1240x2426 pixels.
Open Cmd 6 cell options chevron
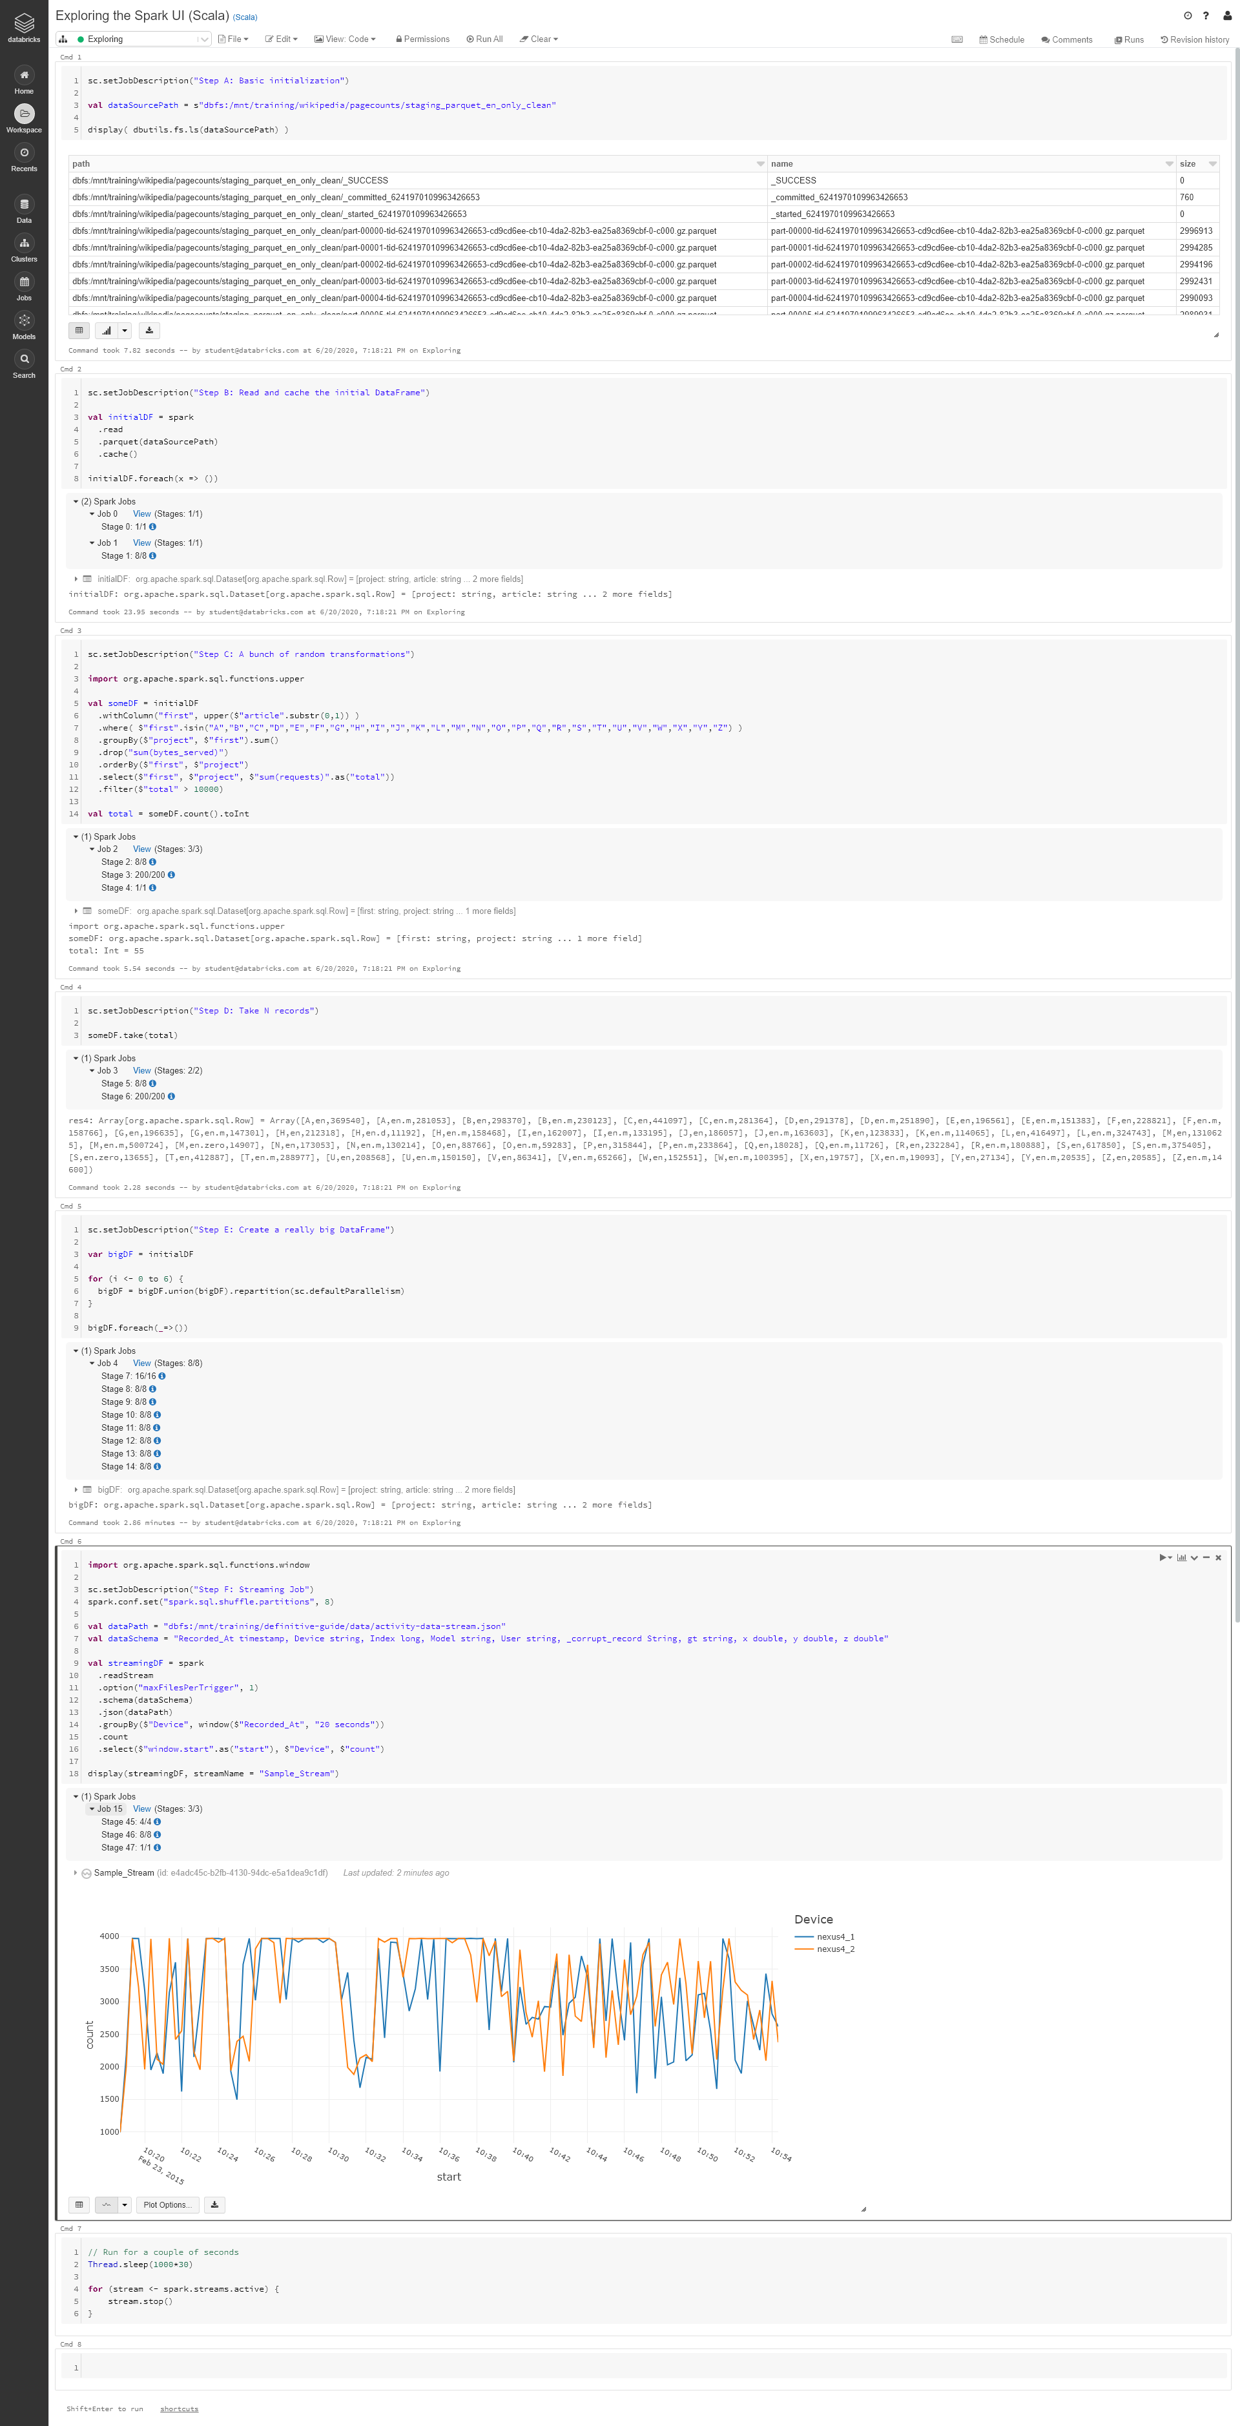pyautogui.click(x=1194, y=1558)
